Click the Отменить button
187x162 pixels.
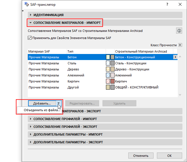141,156
